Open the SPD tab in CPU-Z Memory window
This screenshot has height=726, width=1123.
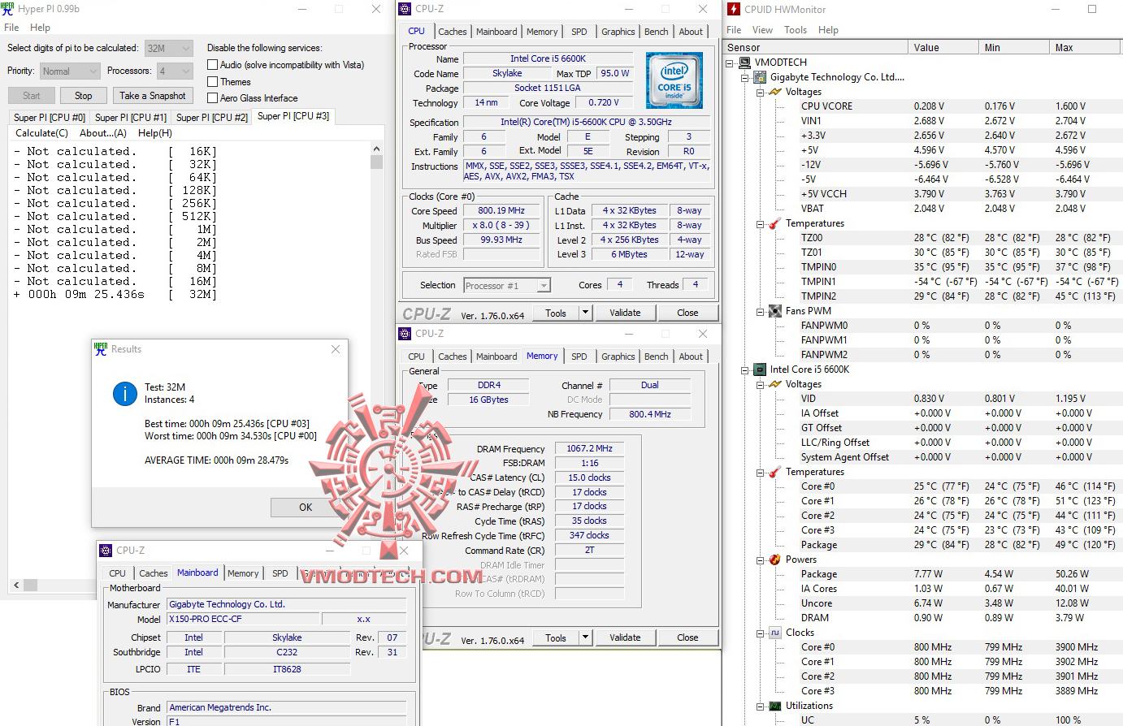579,357
